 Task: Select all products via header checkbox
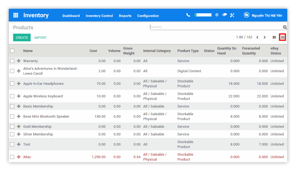pos(12,51)
